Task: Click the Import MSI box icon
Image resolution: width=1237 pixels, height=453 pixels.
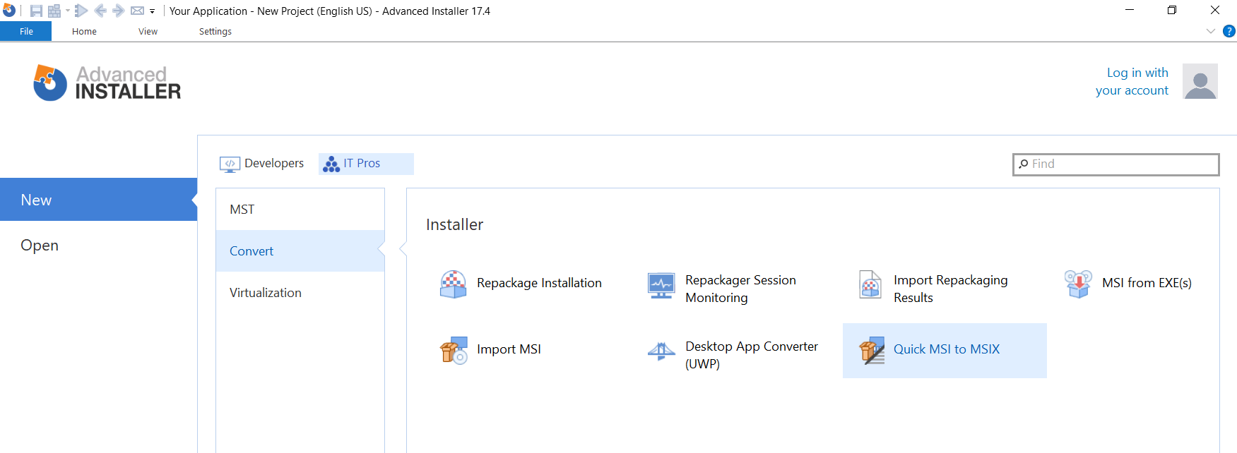Action: point(454,350)
